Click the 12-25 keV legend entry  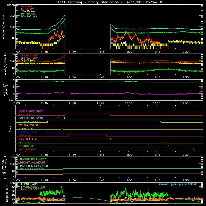(x=28, y=11)
